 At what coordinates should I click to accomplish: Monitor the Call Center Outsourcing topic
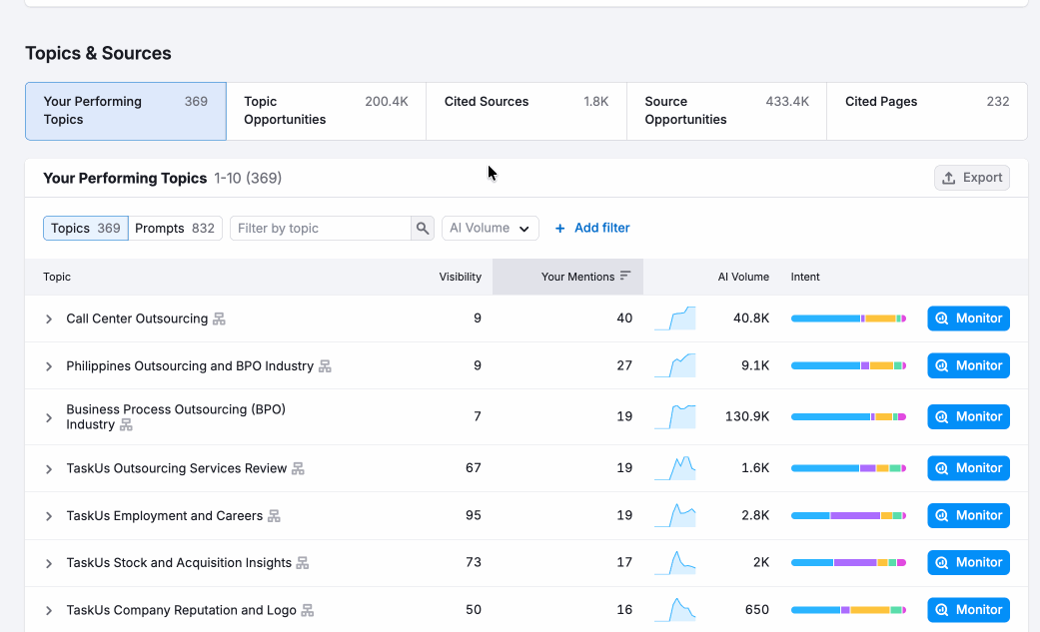(968, 318)
